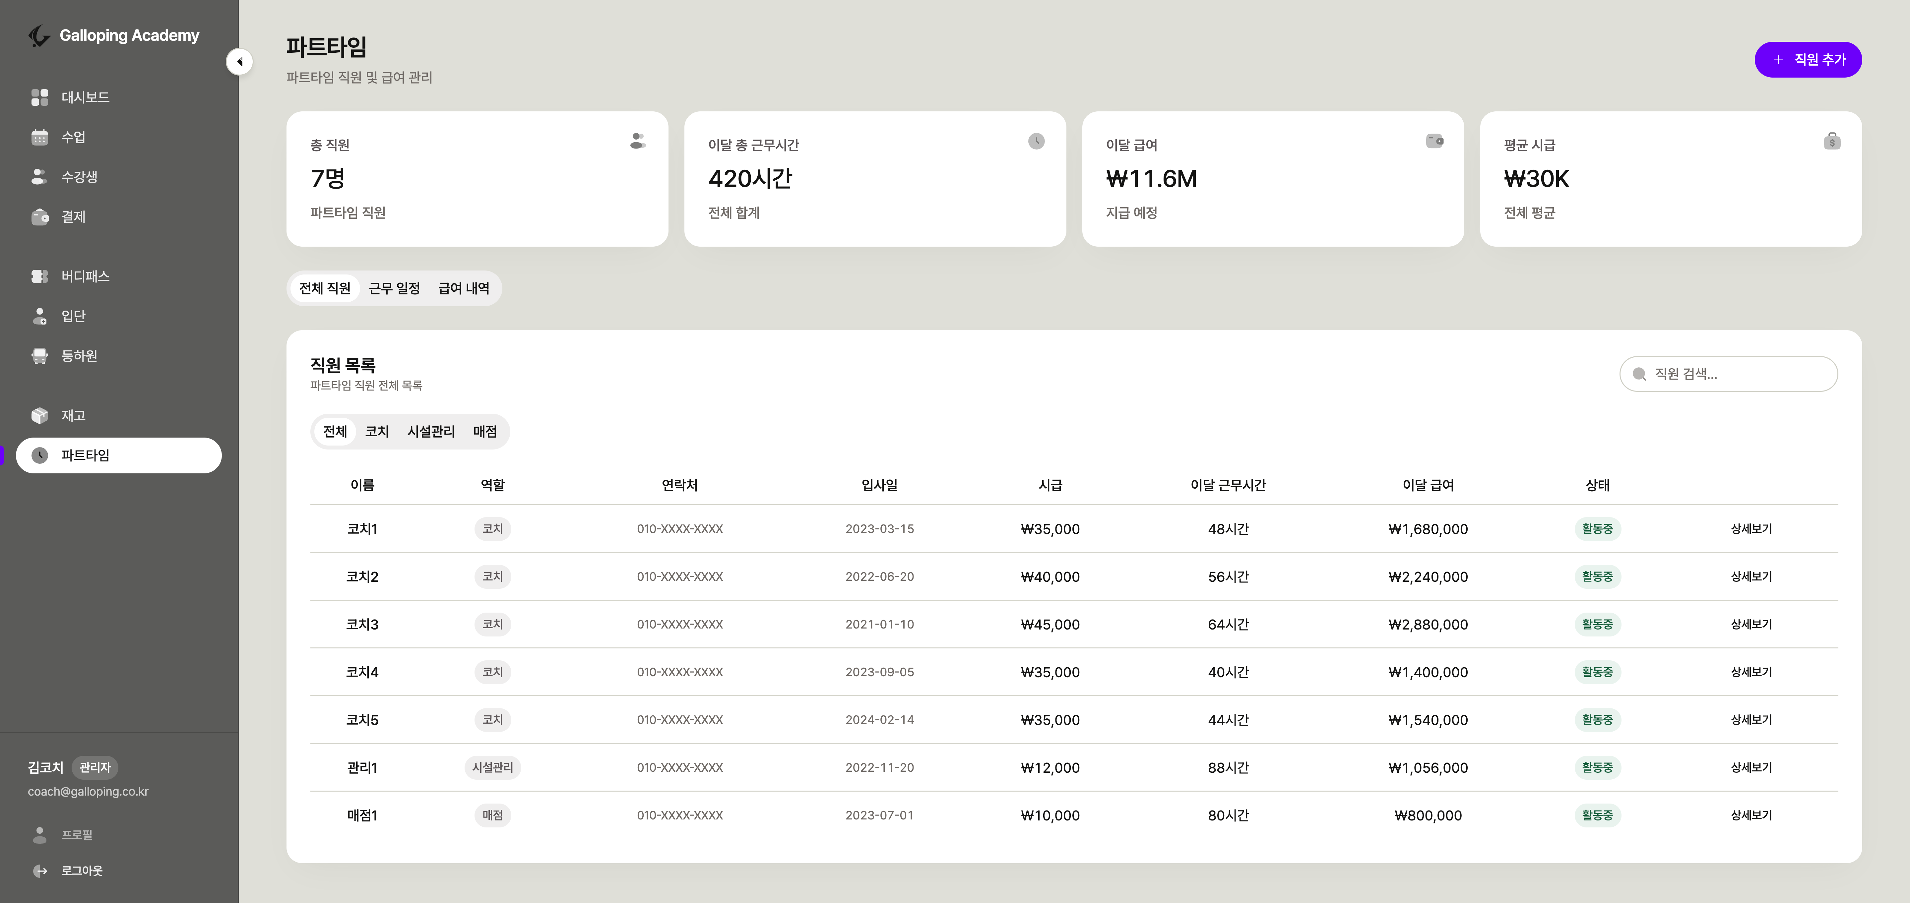Select 입단 menu item
The width and height of the screenshot is (1910, 903).
tap(119, 316)
